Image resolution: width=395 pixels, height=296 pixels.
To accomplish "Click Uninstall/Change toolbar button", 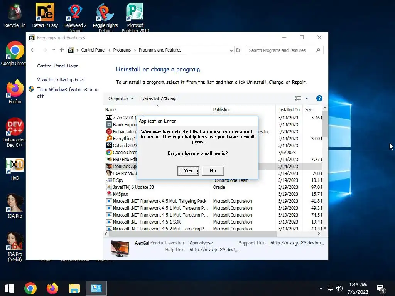I will (x=159, y=99).
